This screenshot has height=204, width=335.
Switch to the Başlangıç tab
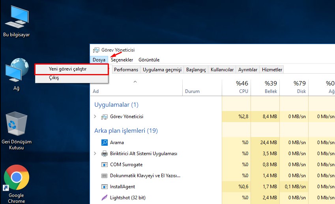click(196, 70)
